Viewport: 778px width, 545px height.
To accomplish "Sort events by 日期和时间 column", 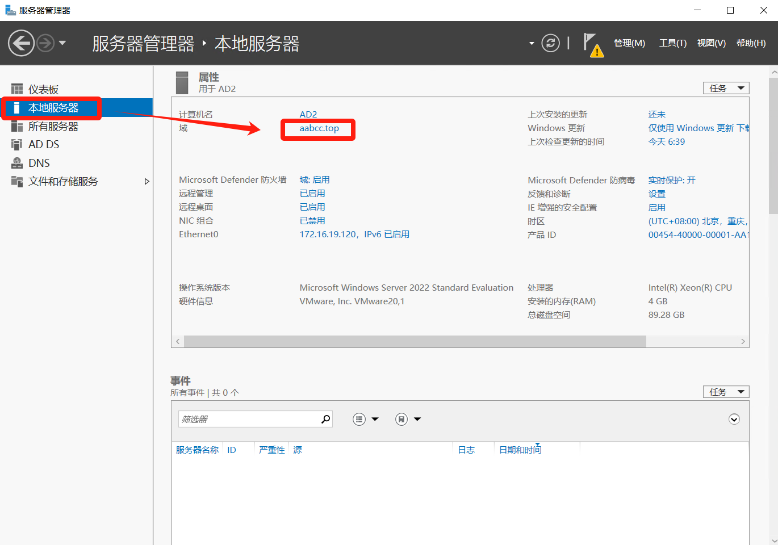I will pyautogui.click(x=520, y=450).
